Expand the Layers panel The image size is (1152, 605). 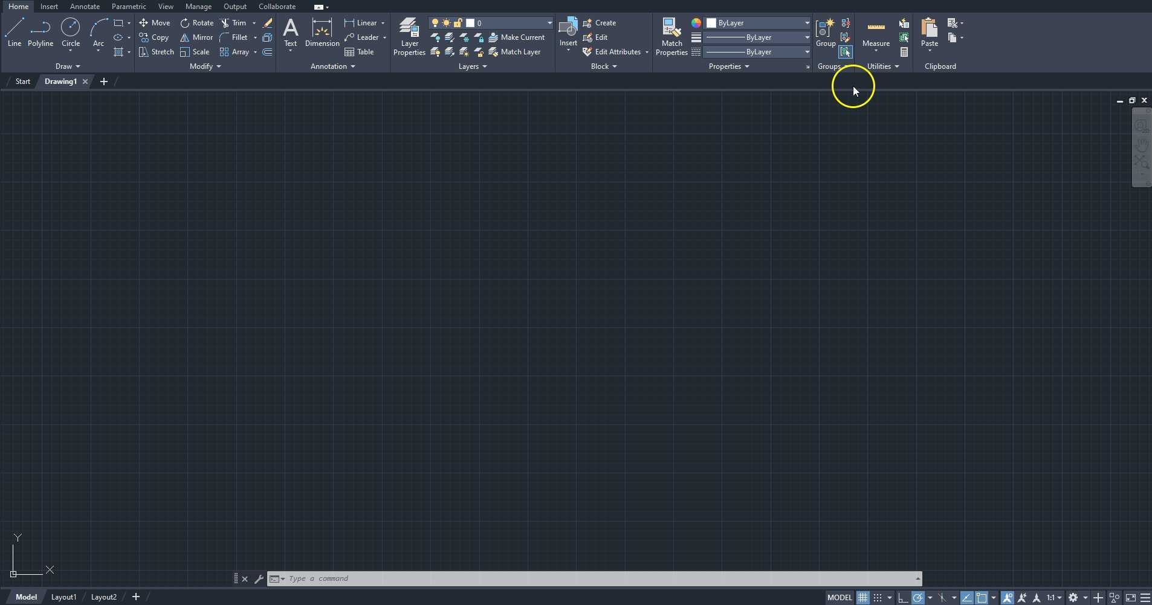click(473, 66)
